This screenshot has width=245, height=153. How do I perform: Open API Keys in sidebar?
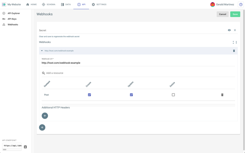point(12,19)
